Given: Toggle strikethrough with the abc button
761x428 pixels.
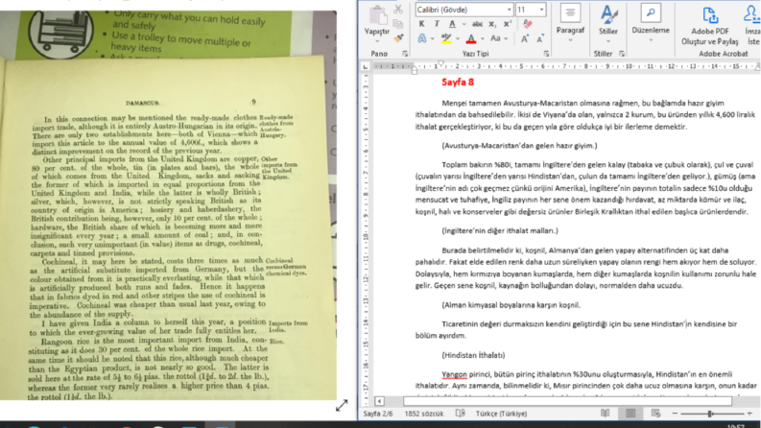Looking at the screenshot, I should 477,24.
